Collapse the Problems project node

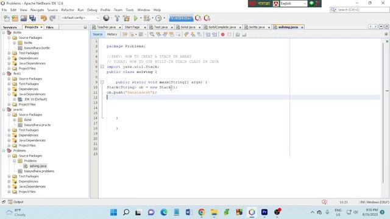(4, 150)
